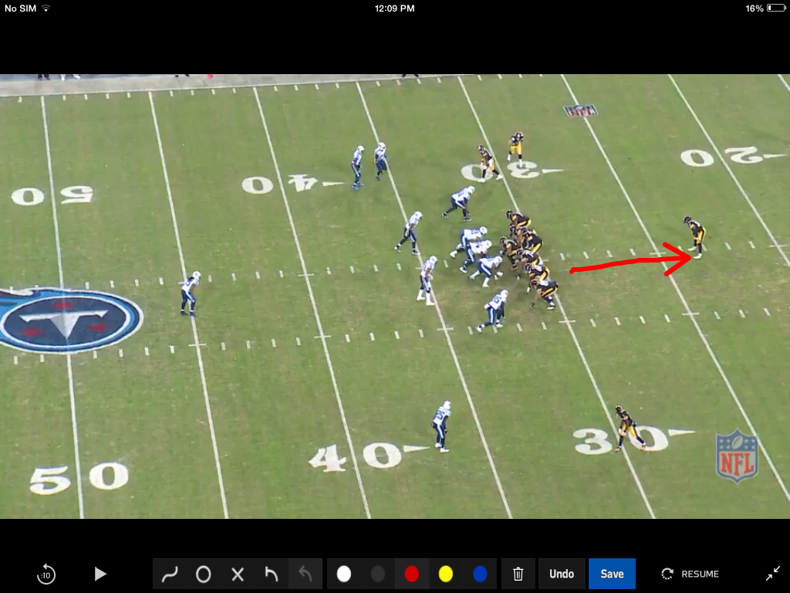Choose the red drawing color
The width and height of the screenshot is (790, 593).
tap(412, 574)
